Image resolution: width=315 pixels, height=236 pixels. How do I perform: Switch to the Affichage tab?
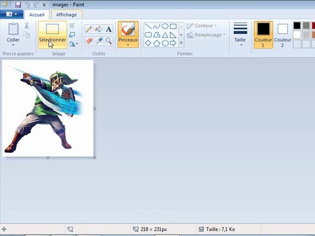[66, 15]
